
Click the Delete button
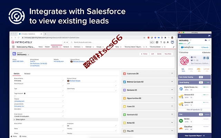159,54
